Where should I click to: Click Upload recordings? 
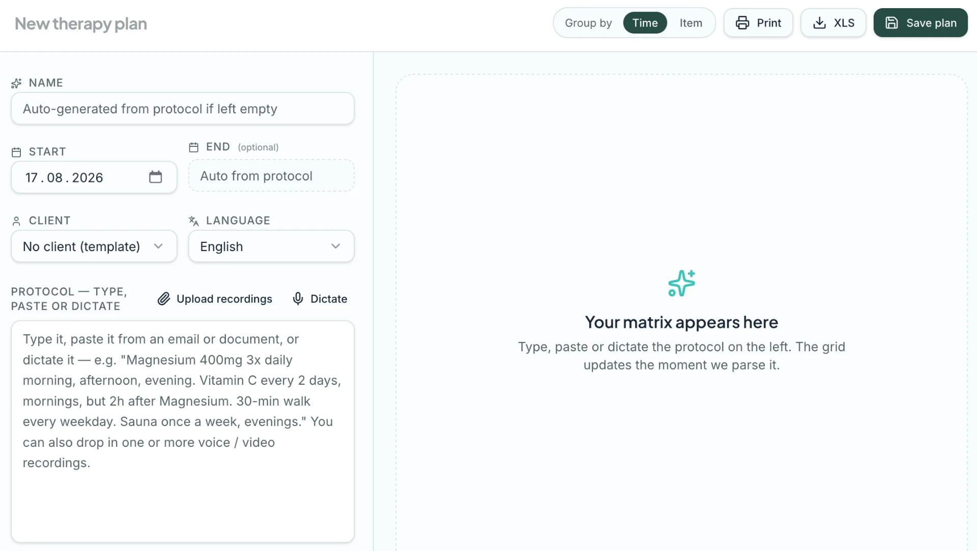tap(215, 299)
